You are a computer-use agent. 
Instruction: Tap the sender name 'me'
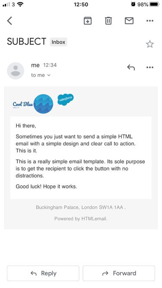coord(35,65)
